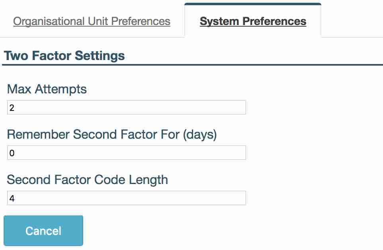Focus the Remember Second Factor For field

(x=126, y=153)
